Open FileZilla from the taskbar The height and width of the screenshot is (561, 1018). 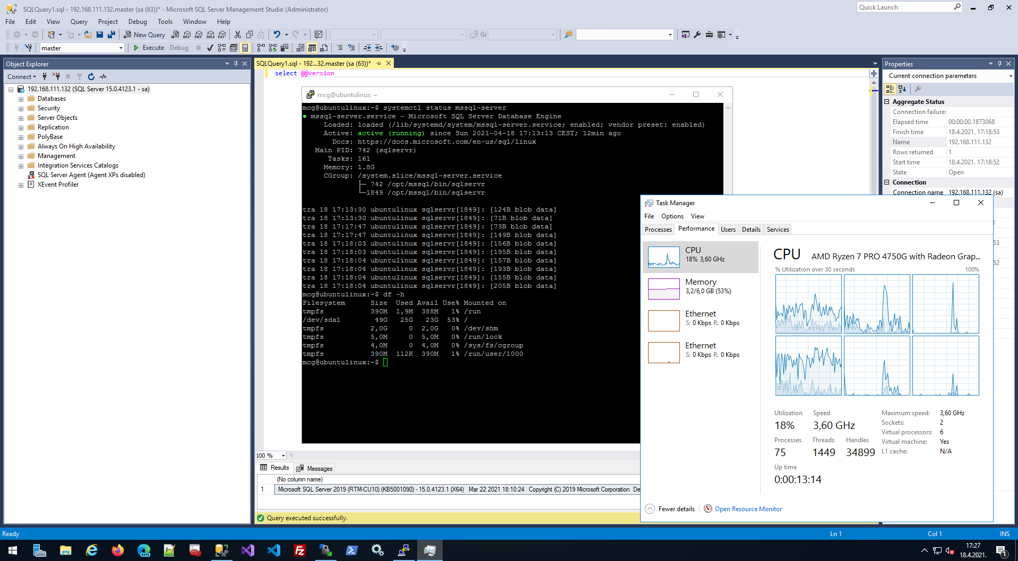click(x=300, y=550)
